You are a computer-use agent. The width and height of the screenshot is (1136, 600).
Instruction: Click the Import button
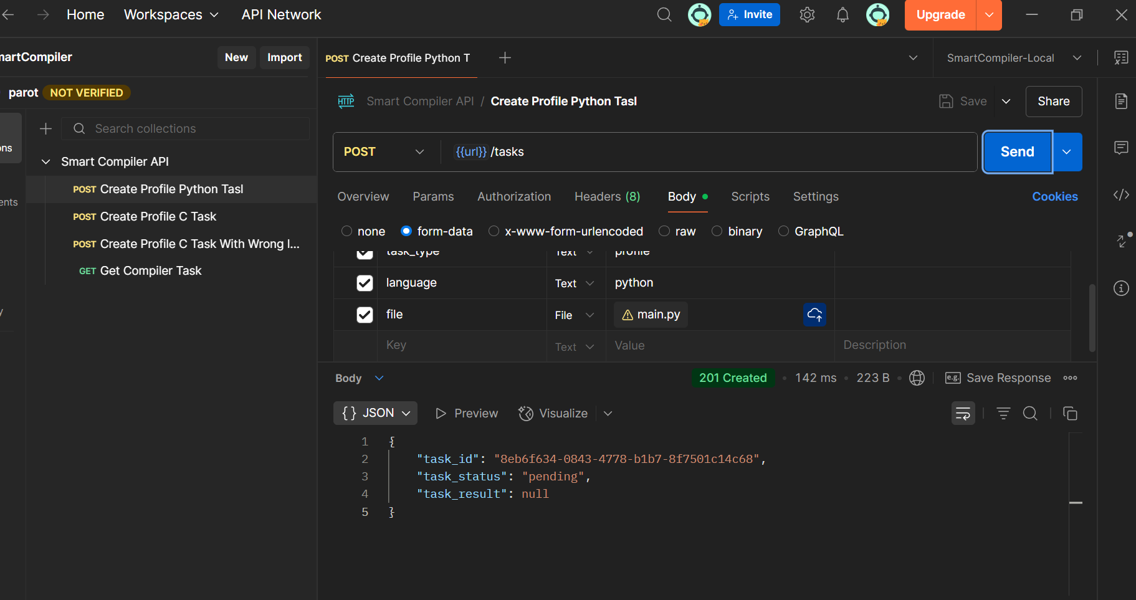click(x=284, y=57)
